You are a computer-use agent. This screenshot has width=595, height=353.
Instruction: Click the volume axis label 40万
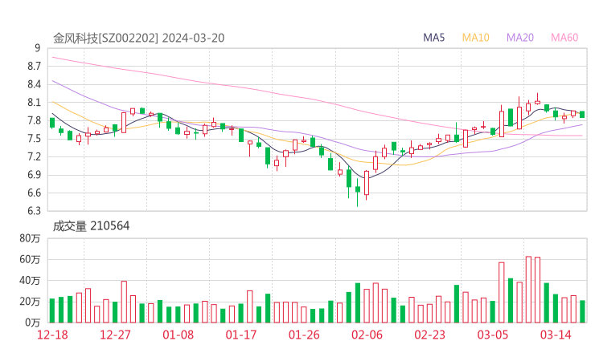30,281
